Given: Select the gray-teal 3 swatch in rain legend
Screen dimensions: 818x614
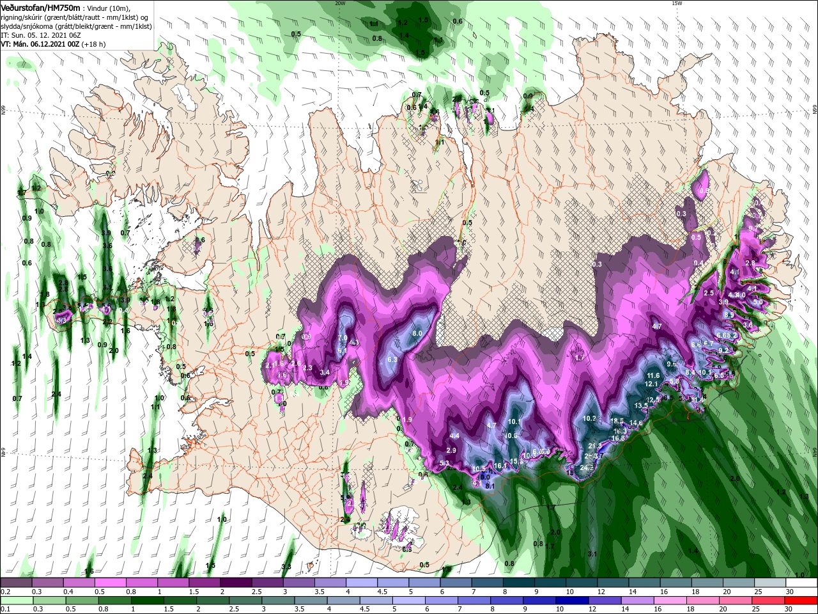Looking at the screenshot, I should [x=277, y=601].
